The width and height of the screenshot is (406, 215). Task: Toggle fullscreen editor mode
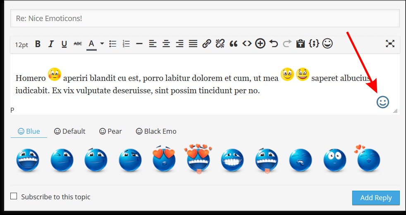[x=389, y=44]
